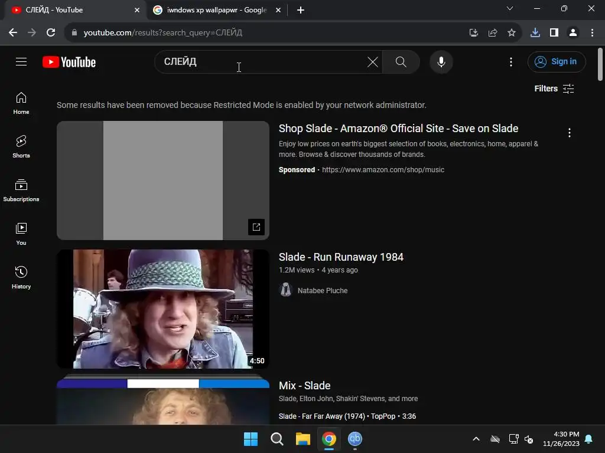This screenshot has height=453, width=605.
Task: Click the 4:50 duration badge
Action: pyautogui.click(x=257, y=360)
